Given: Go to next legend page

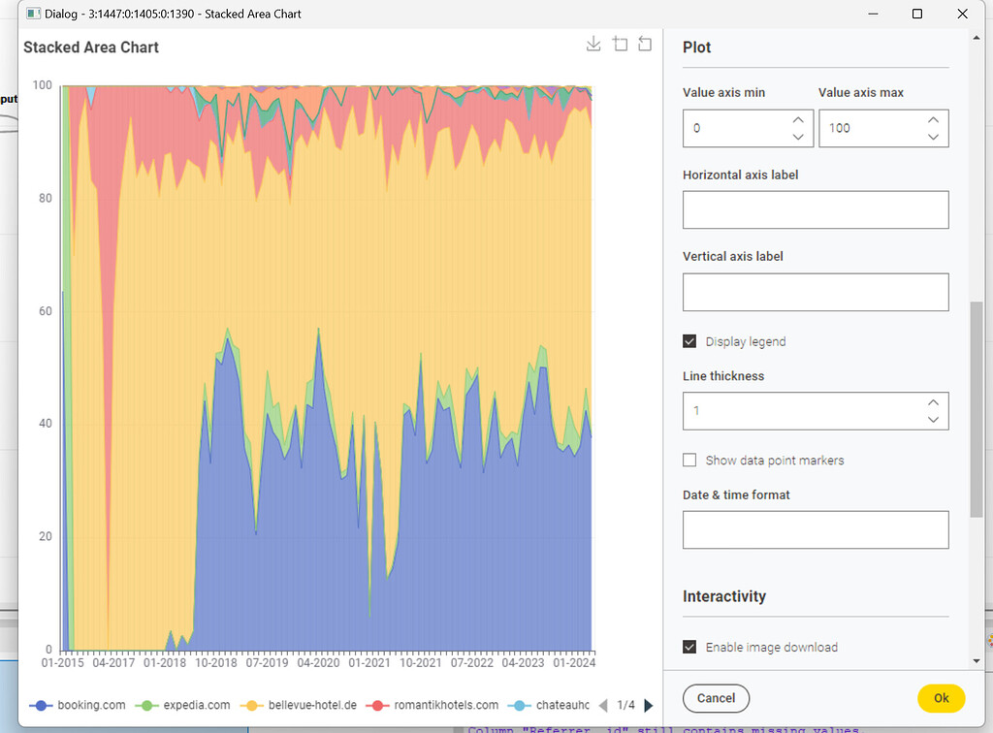Looking at the screenshot, I should tap(649, 705).
